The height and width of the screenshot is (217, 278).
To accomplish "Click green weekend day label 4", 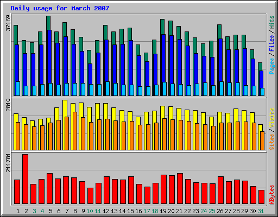I will click(42, 211).
